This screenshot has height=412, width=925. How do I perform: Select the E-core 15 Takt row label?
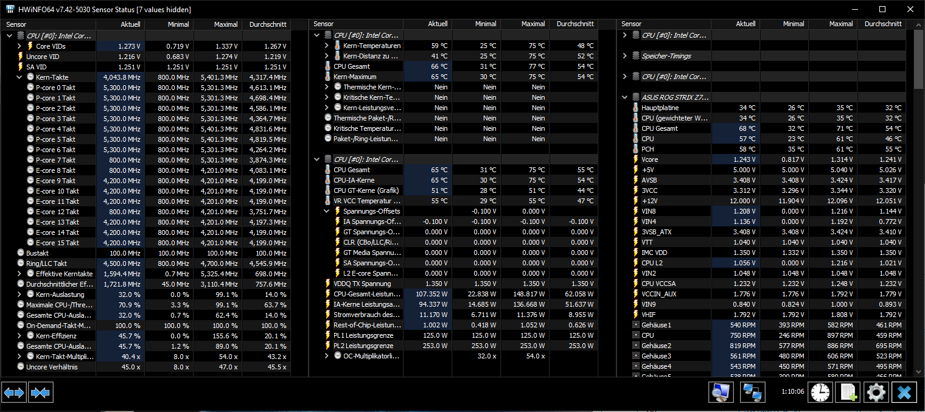pyautogui.click(x=57, y=243)
